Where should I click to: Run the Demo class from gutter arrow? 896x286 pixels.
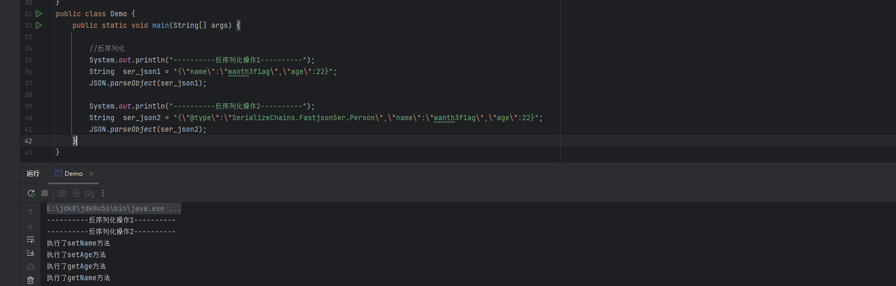39,14
